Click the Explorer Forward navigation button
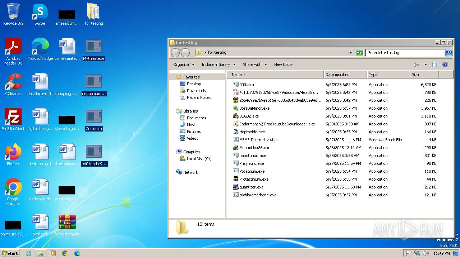The image size is (460, 258). point(185,53)
